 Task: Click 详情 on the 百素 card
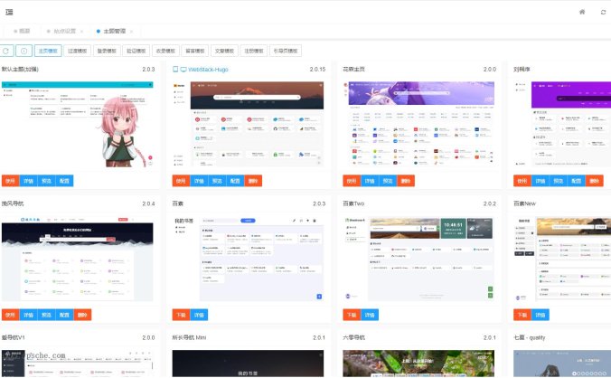pyautogui.click(x=199, y=315)
